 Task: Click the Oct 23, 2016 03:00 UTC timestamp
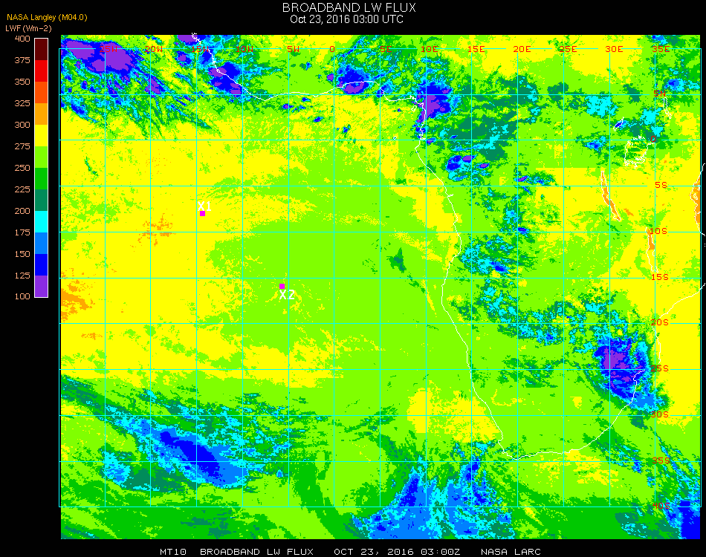[x=347, y=19]
